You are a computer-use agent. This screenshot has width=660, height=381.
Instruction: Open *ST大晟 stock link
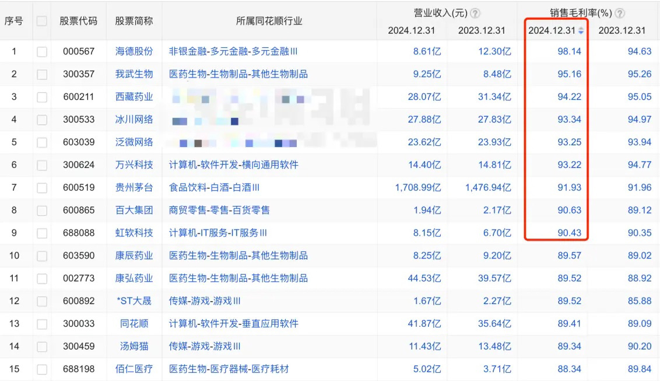(134, 301)
